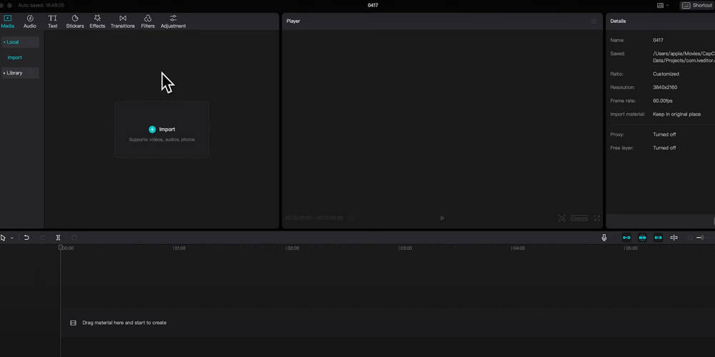This screenshot has width=715, height=357.
Task: Toggle the preview axis icon
Action: click(x=674, y=238)
